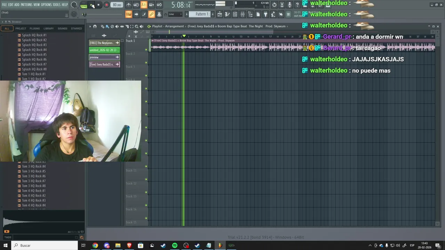
Task: Switch to the SOUNDS browser tab
Action: click(x=63, y=28)
